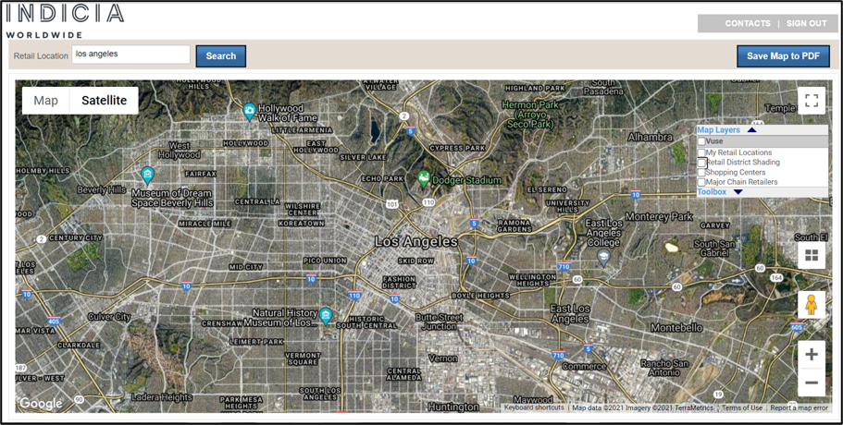This screenshot has width=843, height=425.
Task: Click the Montebello map label
Action: coord(676,327)
